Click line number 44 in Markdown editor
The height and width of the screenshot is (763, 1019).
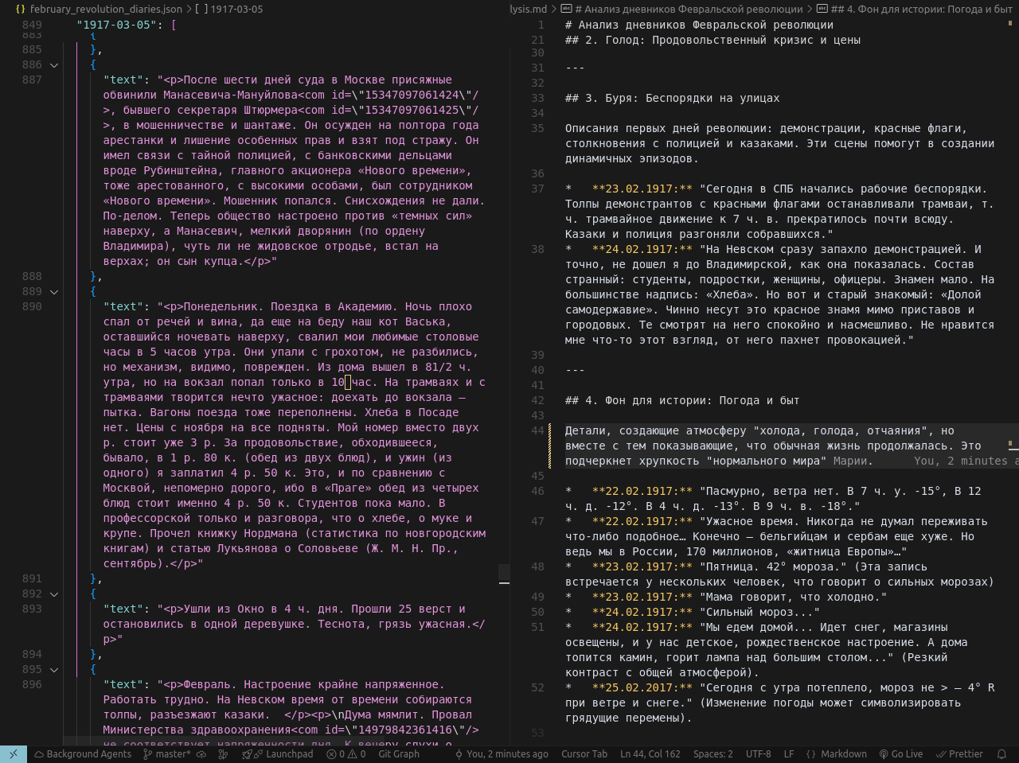point(537,430)
